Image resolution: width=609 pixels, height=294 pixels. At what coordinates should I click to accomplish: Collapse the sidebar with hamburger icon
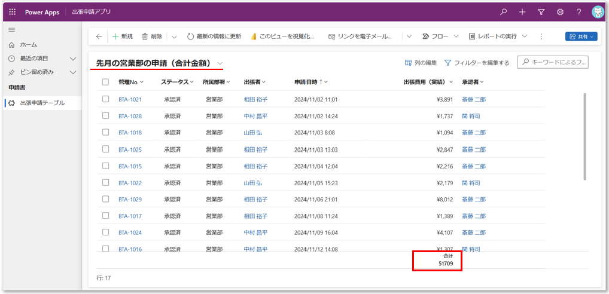point(12,29)
